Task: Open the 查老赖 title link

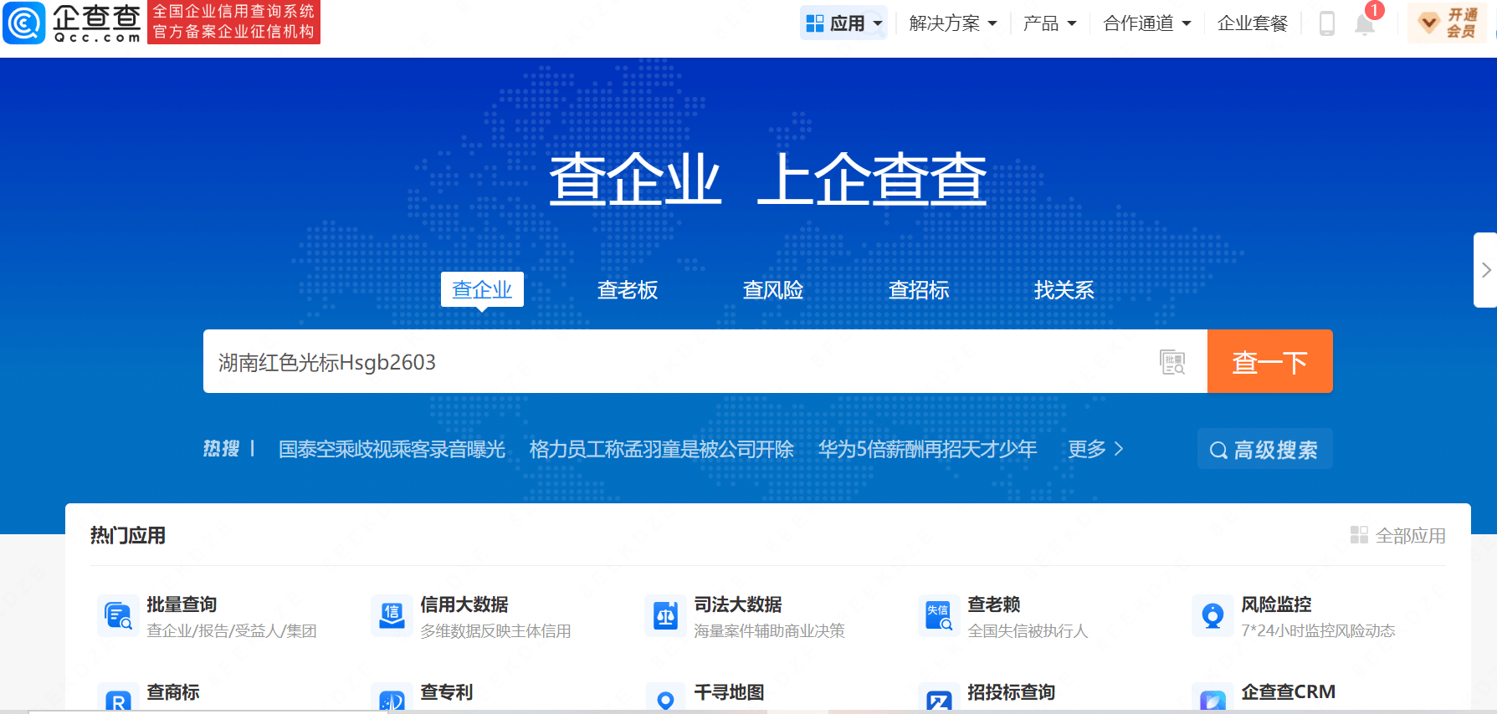Action: (994, 604)
